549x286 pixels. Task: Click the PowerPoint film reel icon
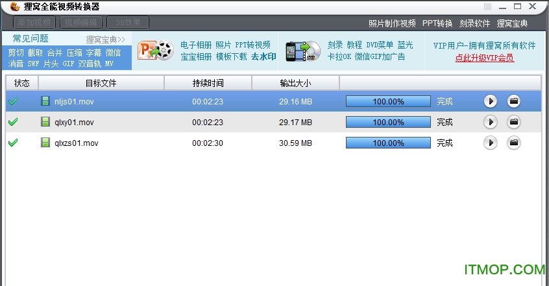155,51
